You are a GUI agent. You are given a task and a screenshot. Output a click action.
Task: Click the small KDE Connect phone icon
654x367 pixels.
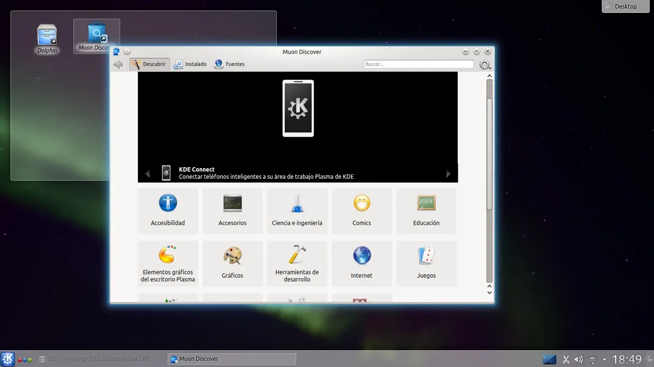(166, 173)
